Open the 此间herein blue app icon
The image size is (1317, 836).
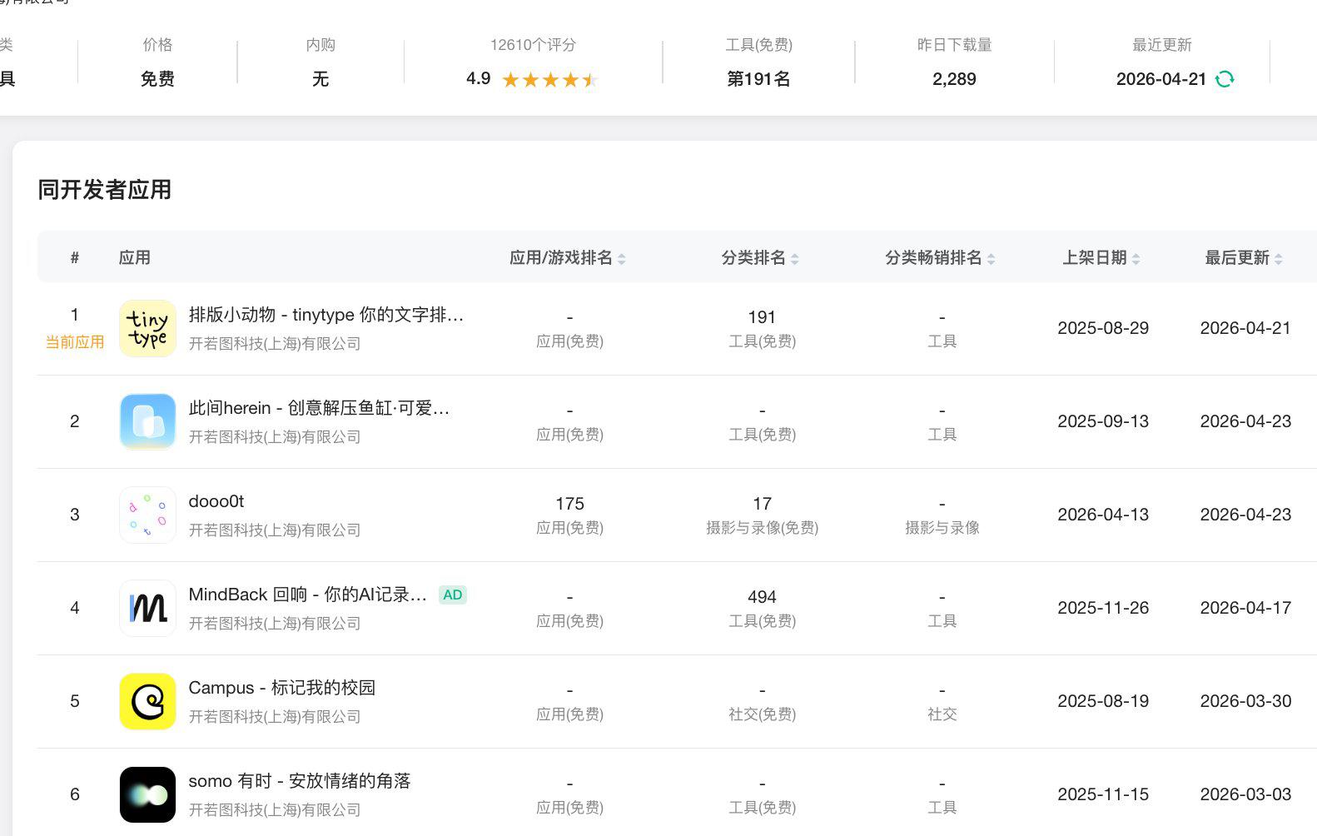click(147, 421)
